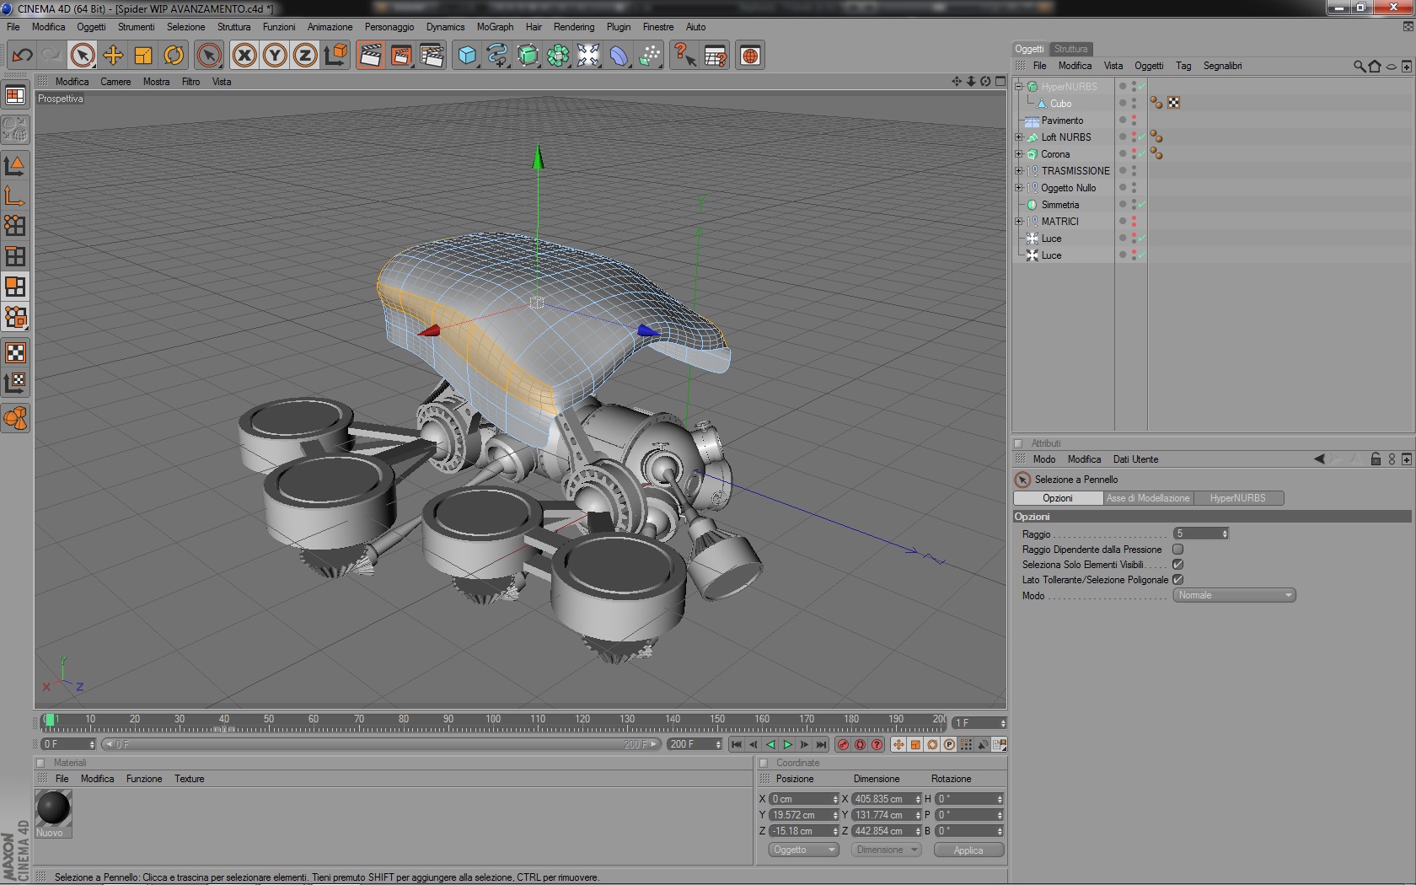Add an Array modeling object
The image size is (1416, 885).
click(x=558, y=56)
